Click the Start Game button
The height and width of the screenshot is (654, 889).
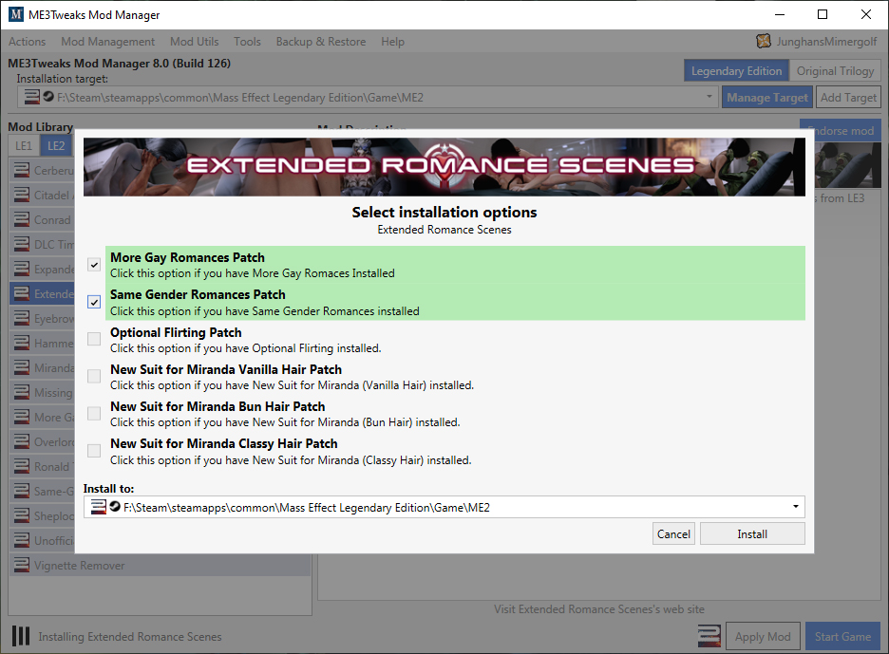pos(842,636)
